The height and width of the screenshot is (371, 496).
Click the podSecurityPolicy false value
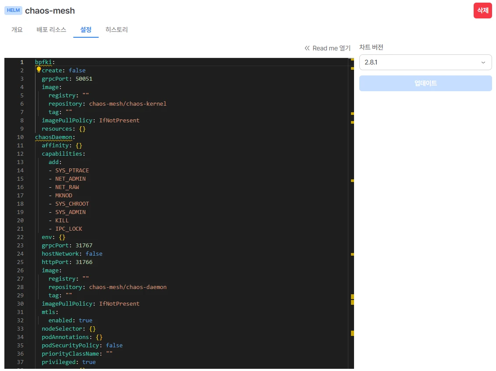114,346
